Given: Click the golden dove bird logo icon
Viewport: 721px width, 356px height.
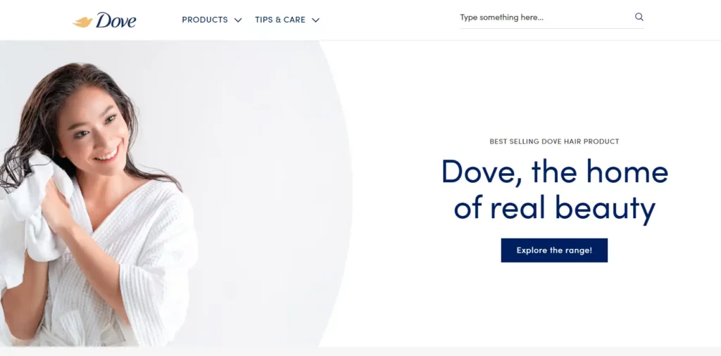Looking at the screenshot, I should [83, 22].
